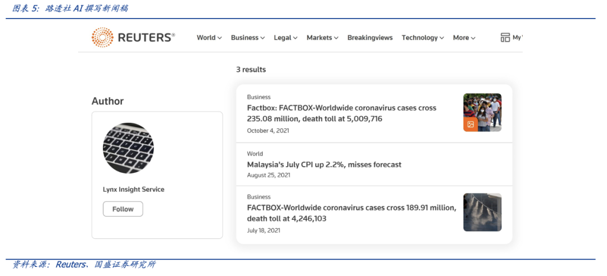Click the Reuters logo icon
Screen dimensions: 607x276
(x=102, y=38)
